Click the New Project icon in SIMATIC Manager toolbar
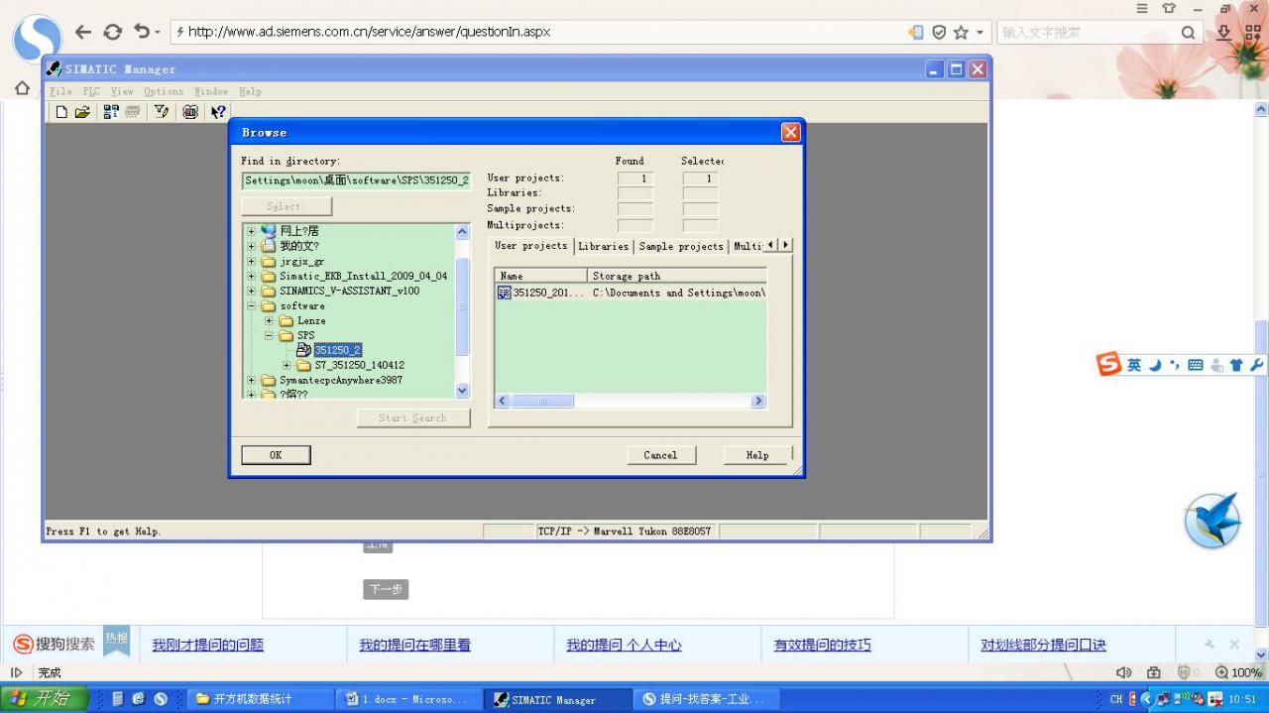This screenshot has width=1269, height=713. [x=61, y=112]
